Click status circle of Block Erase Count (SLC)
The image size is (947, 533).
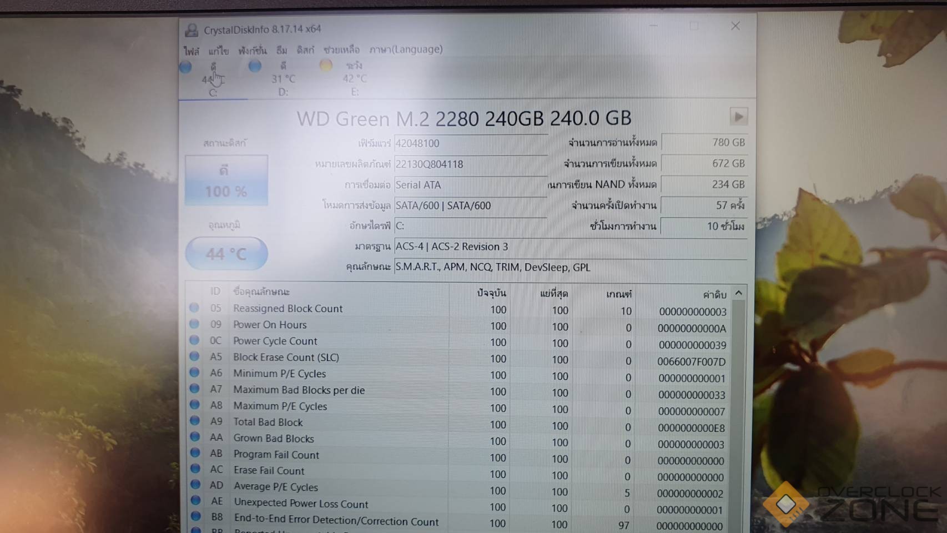(194, 356)
